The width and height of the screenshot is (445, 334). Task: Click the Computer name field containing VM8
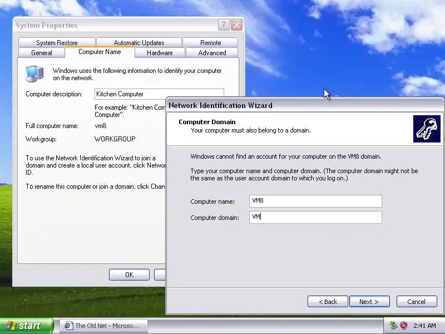click(315, 201)
